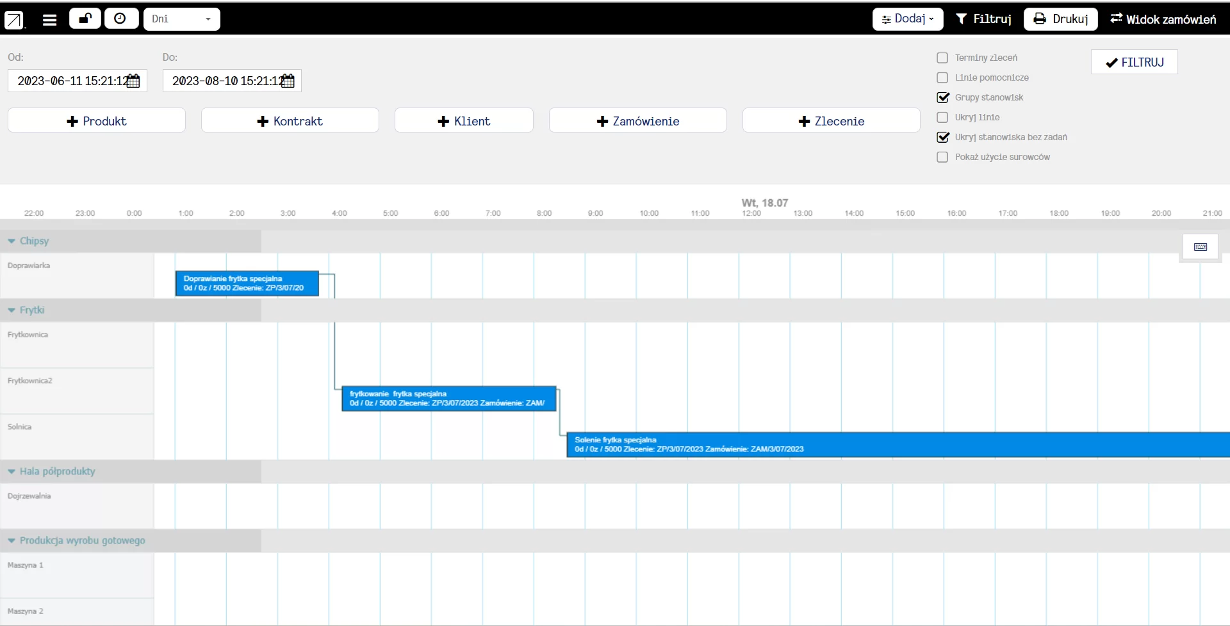This screenshot has height=626, width=1230.
Task: Switch to Widok zamówień view
Action: tap(1163, 19)
